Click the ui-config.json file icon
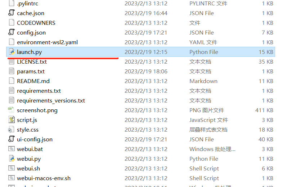The width and height of the screenshot is (296, 187). [x=12, y=139]
